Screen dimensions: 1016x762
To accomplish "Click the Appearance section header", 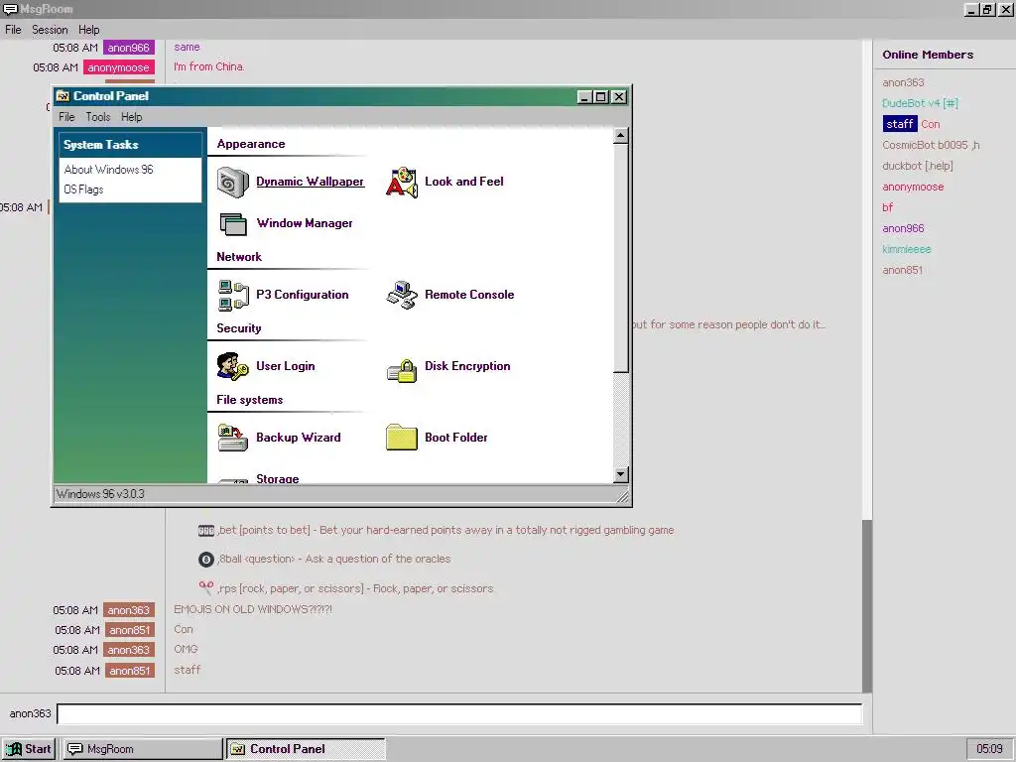I will click(251, 144).
